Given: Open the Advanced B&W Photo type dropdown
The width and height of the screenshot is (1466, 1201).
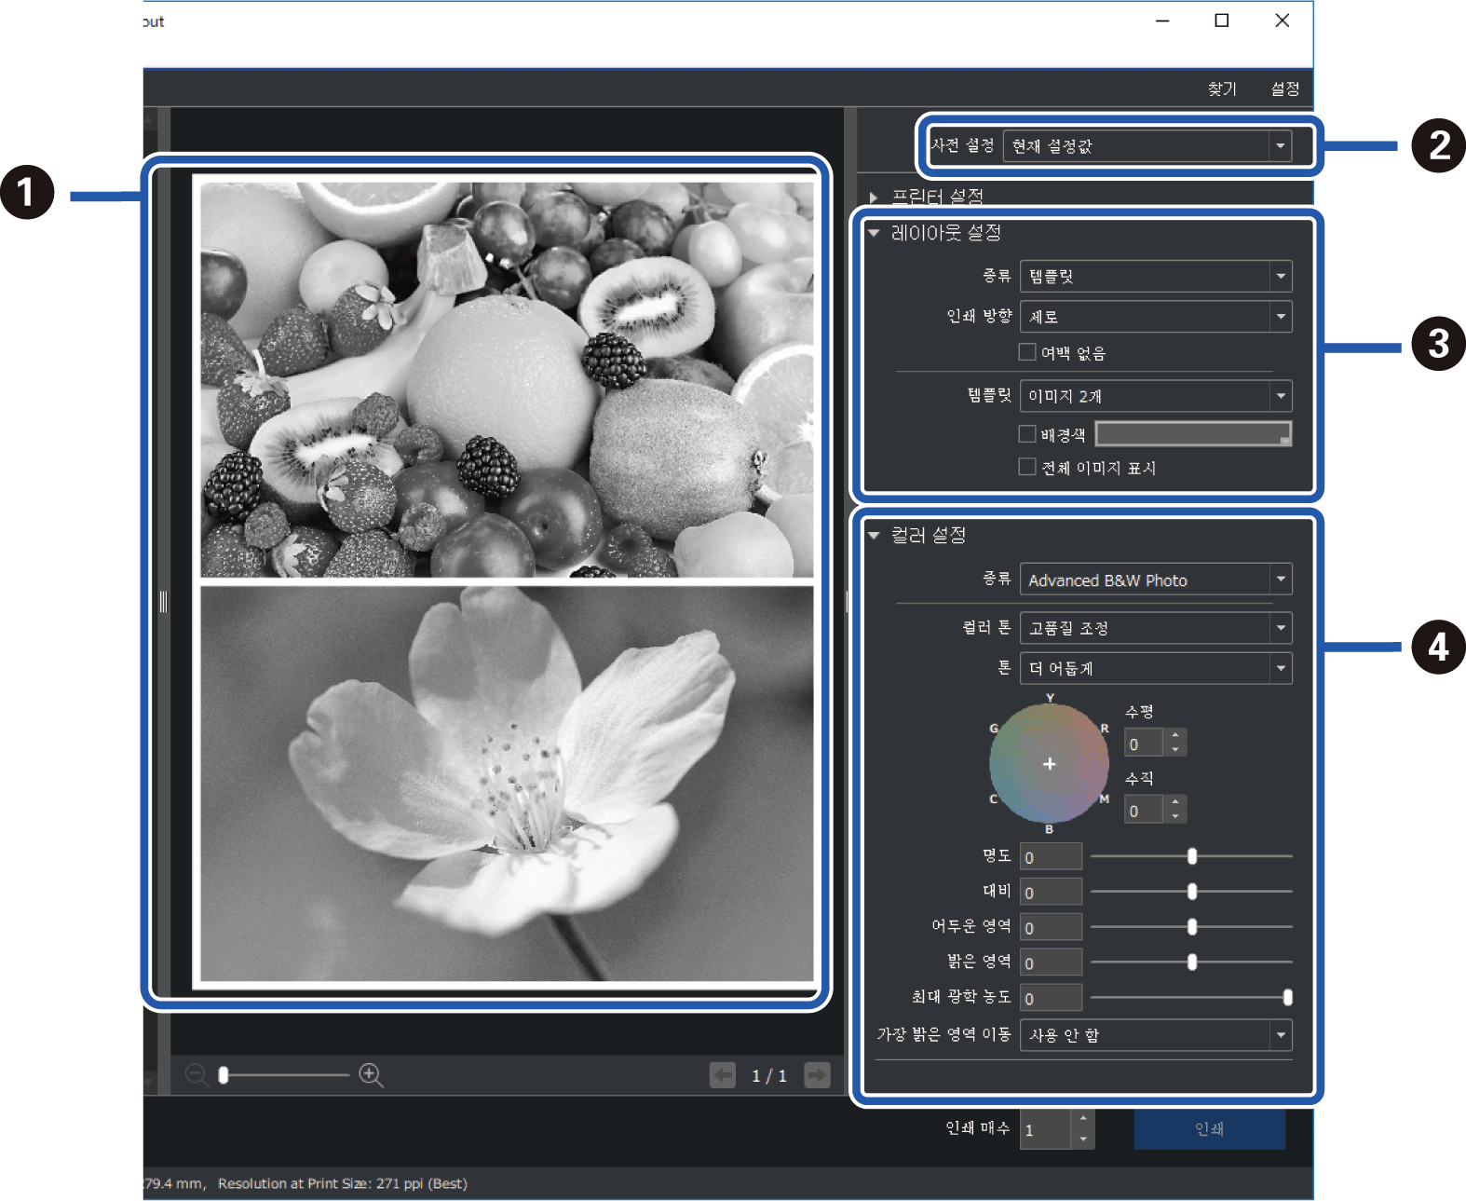Looking at the screenshot, I should pos(1280,580).
